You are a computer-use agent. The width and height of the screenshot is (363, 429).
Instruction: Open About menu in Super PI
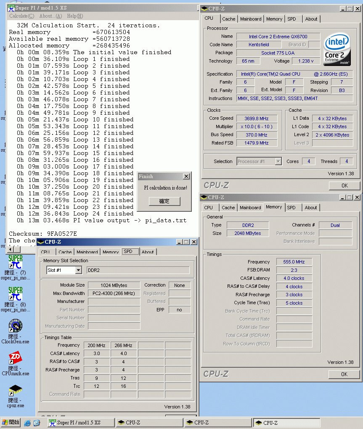[x=50, y=16]
